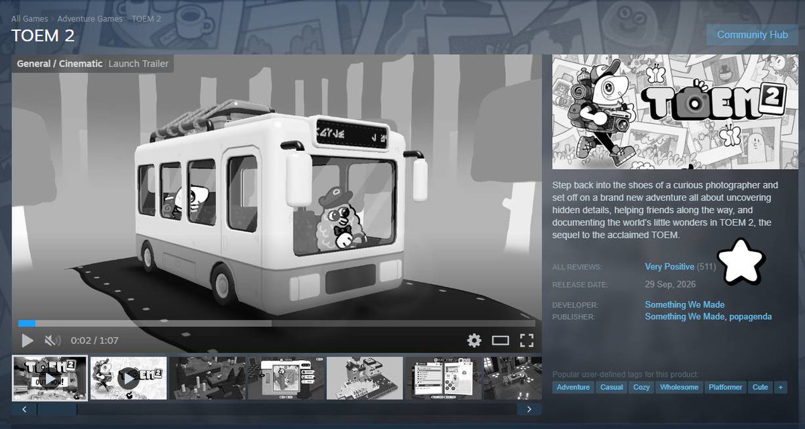
Task: Unmute the trailer audio
Action: click(x=52, y=341)
